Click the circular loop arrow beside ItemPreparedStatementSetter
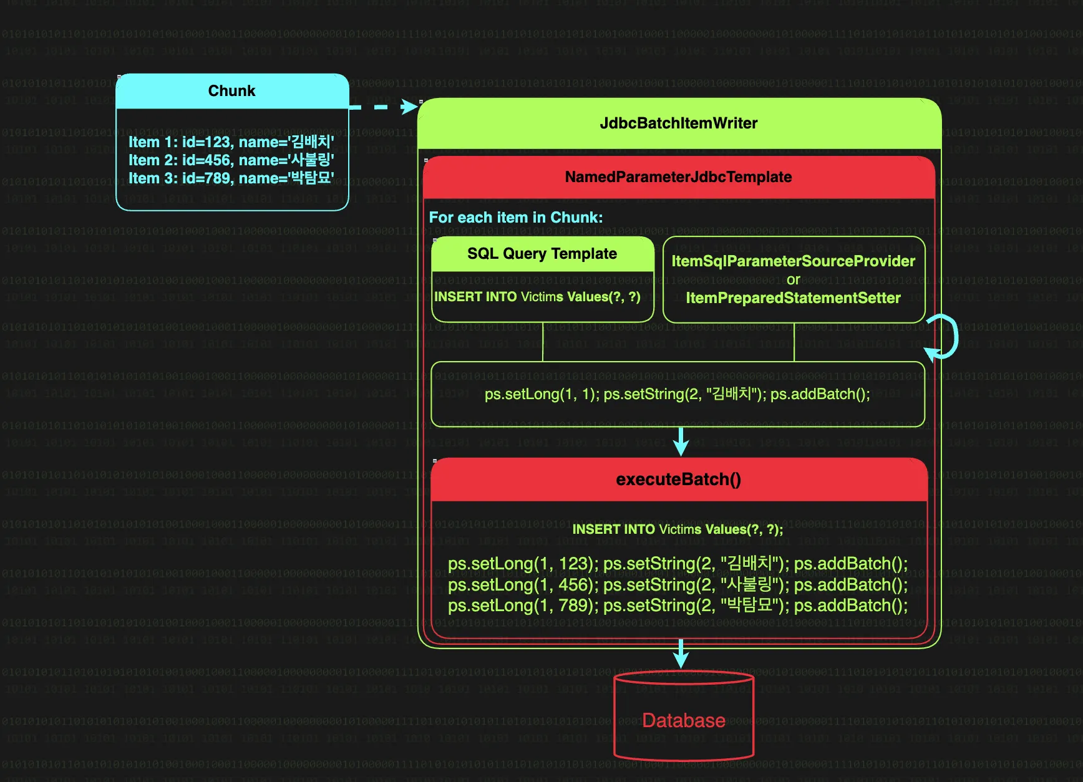The height and width of the screenshot is (782, 1083). point(942,337)
